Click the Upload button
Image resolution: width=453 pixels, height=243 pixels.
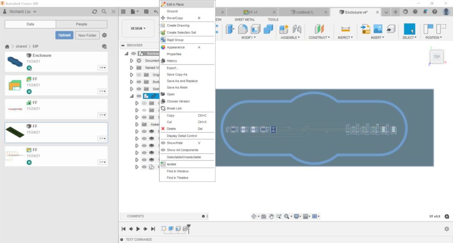65,35
